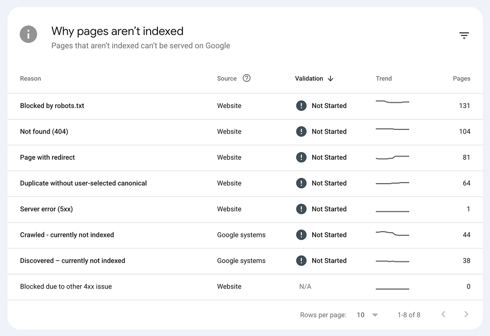This screenshot has width=490, height=336.
Task: Click the Validation sort arrow
Action: point(330,79)
